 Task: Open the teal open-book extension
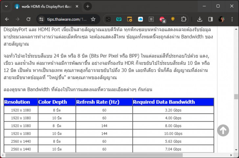click(119, 19)
